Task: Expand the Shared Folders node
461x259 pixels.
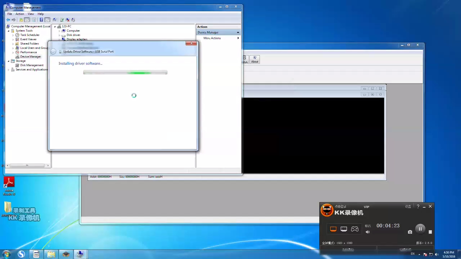Action: click(x=13, y=44)
